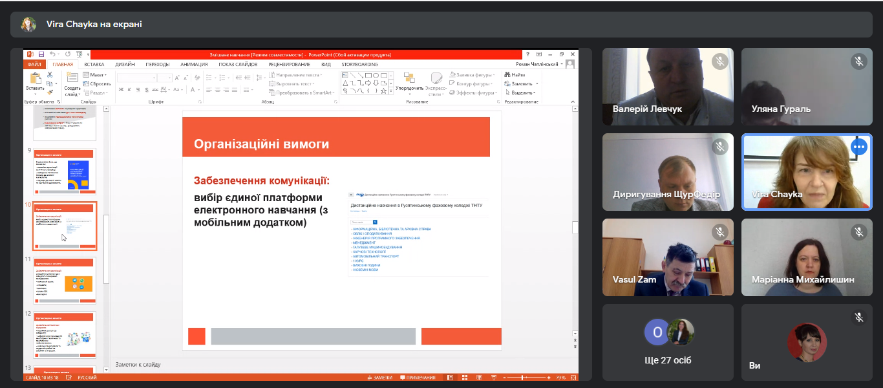Select the triangle shape in the shapes gallery
Screen dimensions: 883x388
point(345,83)
